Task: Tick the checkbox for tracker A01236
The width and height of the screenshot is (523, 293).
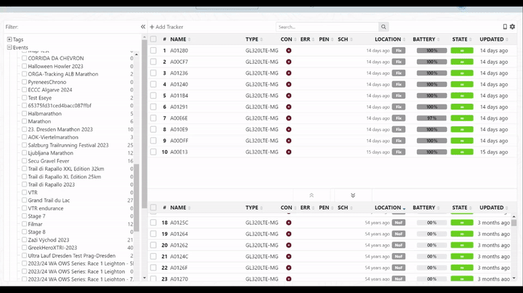Action: tap(153, 73)
